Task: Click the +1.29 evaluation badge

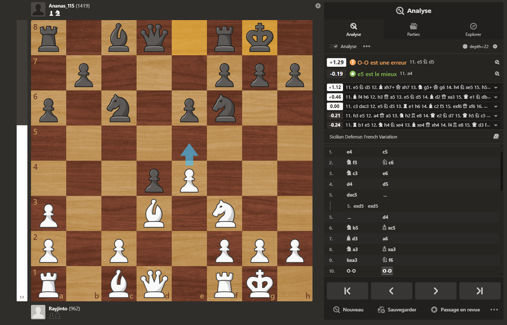Action: pyautogui.click(x=336, y=62)
